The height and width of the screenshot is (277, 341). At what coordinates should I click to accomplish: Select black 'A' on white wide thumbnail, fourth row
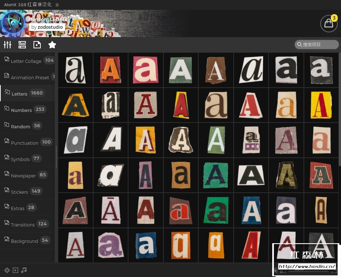coord(251,175)
